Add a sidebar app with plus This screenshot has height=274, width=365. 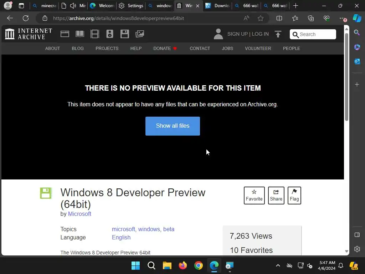pos(357,84)
